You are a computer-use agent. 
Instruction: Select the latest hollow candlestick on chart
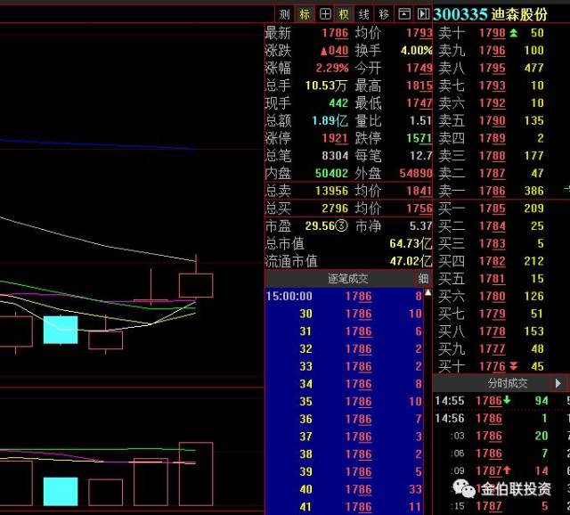(196, 285)
